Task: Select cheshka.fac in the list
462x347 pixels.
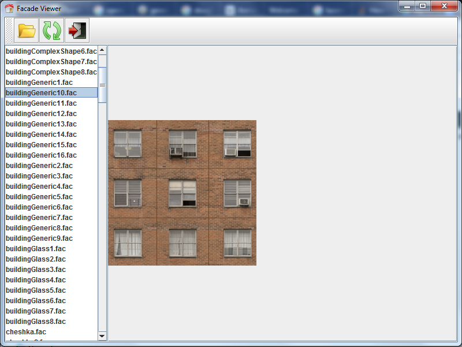Action: tap(51, 332)
